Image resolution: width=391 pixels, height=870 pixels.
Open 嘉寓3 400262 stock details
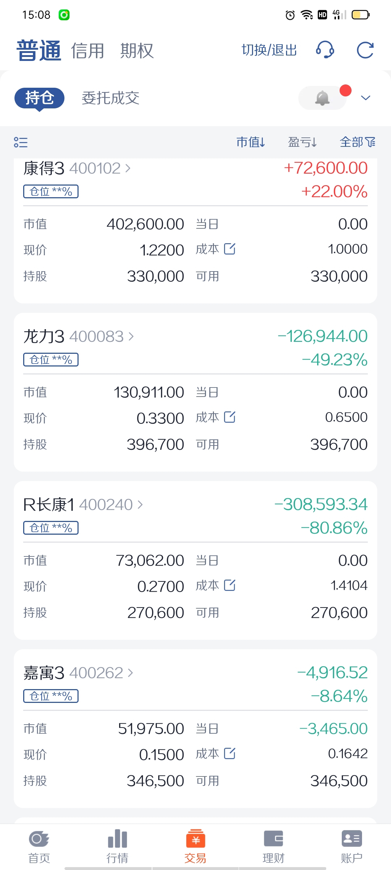(x=79, y=673)
